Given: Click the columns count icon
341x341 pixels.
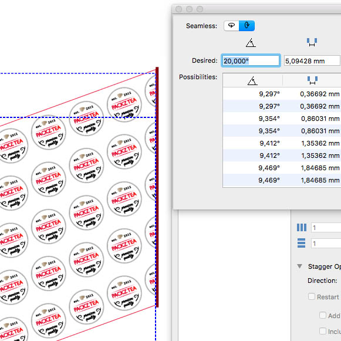Looking at the screenshot, I should (x=302, y=228).
